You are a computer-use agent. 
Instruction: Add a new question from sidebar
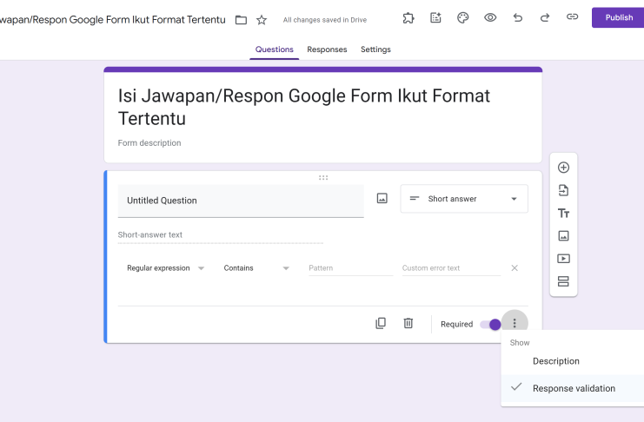[563, 168]
